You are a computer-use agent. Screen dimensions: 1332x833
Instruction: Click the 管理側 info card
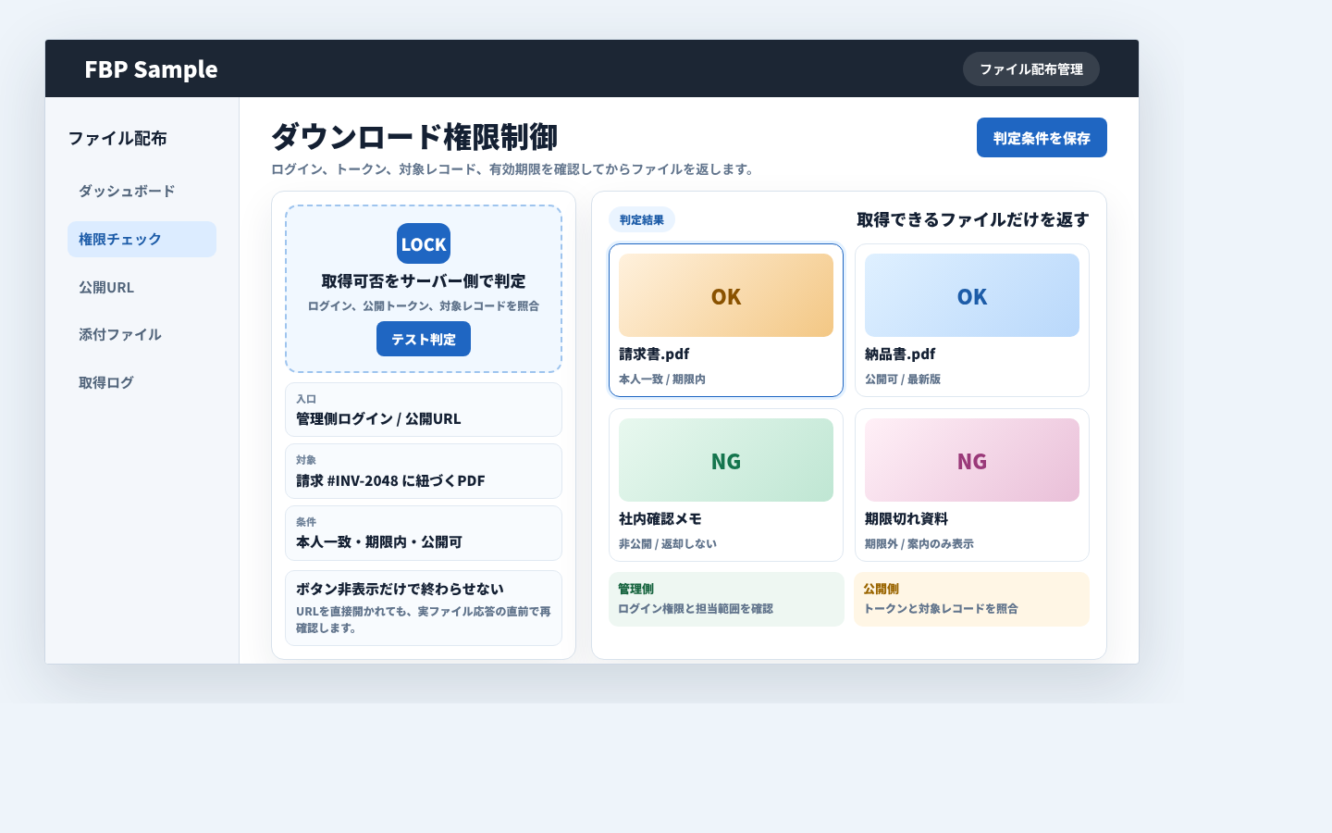726,599
